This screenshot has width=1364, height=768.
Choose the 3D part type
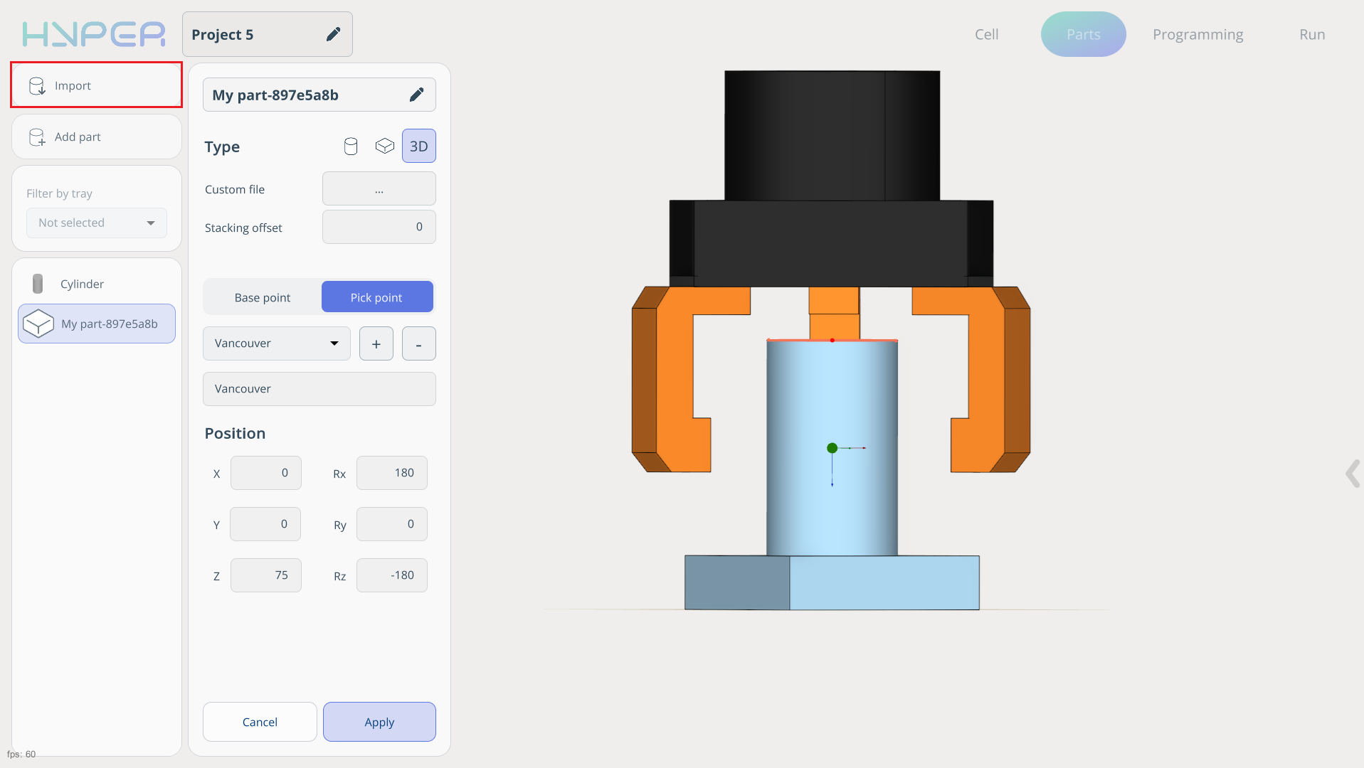click(x=418, y=146)
